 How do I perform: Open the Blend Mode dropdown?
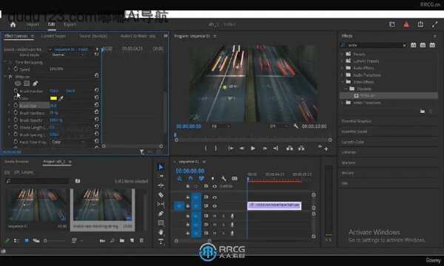pyautogui.click(x=68, y=55)
